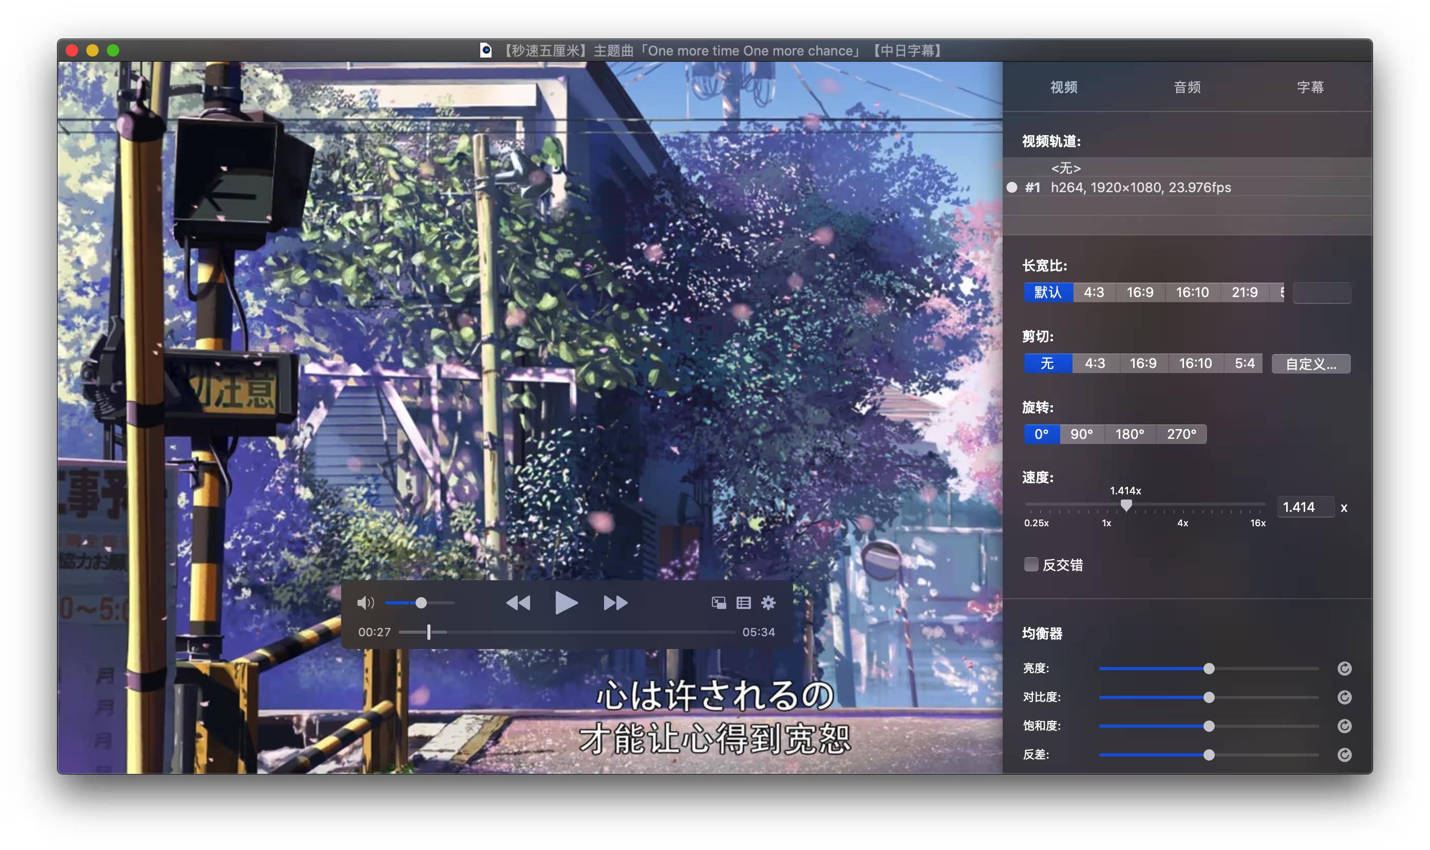Set crop to 16:9
The width and height of the screenshot is (1430, 850).
pos(1143,363)
